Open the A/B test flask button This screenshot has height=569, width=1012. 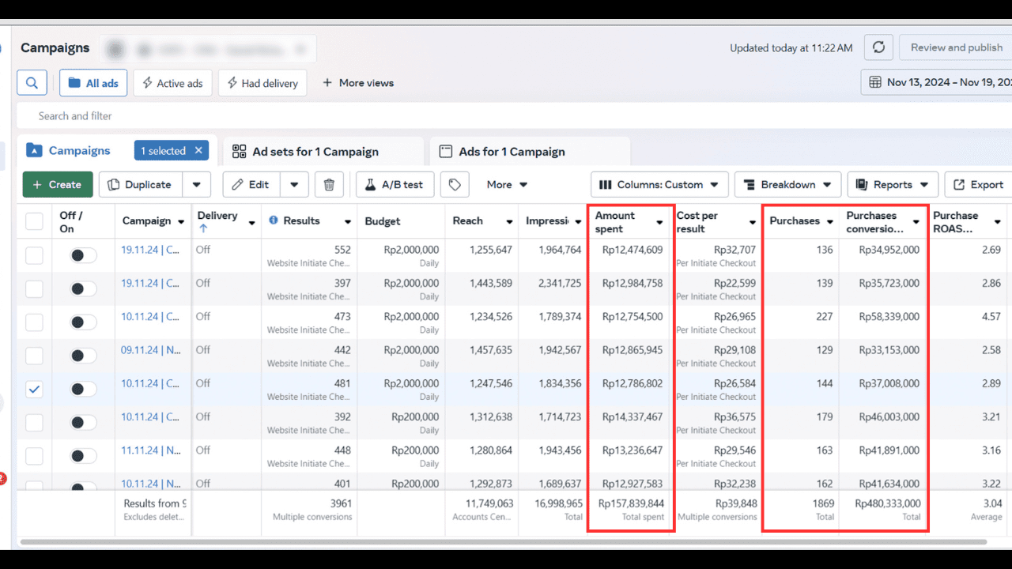coord(394,185)
